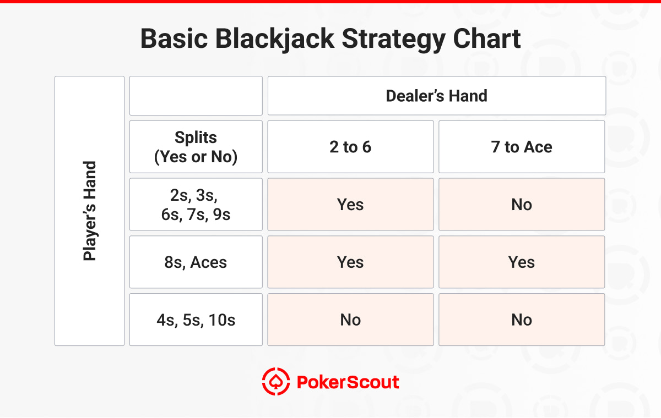This screenshot has width=661, height=418.
Task: Click the 8s, Aces row label
Action: click(x=196, y=262)
